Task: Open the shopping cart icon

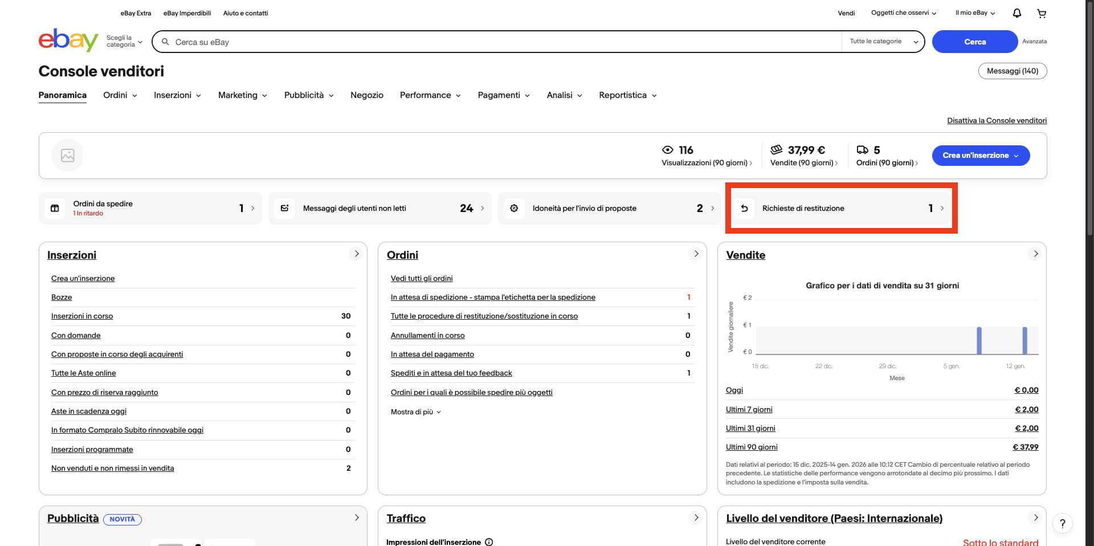Action: pyautogui.click(x=1042, y=13)
